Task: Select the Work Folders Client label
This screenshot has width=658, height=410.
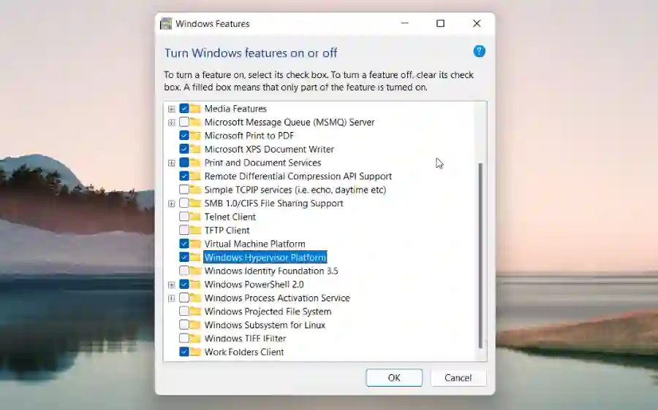Action: [x=243, y=352]
